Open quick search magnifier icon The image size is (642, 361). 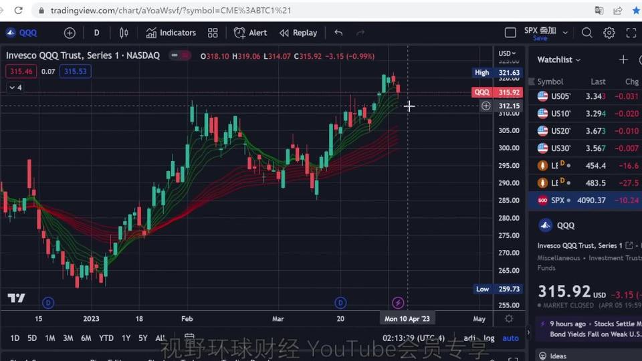(586, 33)
